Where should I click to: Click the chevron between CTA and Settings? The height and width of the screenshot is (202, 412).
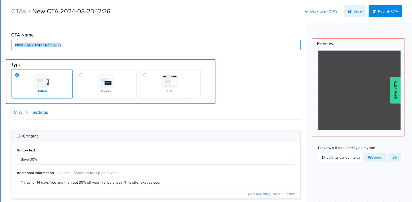(27, 113)
